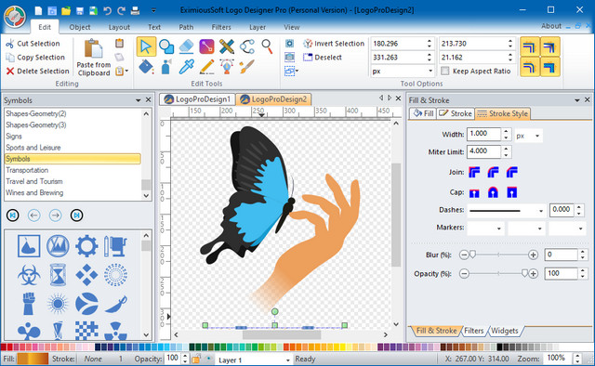Select the node connector tool
Viewport: 595px width, 366px height.
pos(247,46)
